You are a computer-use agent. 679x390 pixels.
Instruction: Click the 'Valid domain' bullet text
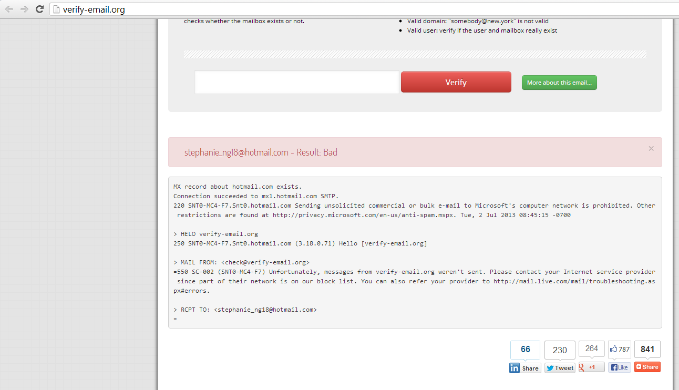[x=478, y=21]
